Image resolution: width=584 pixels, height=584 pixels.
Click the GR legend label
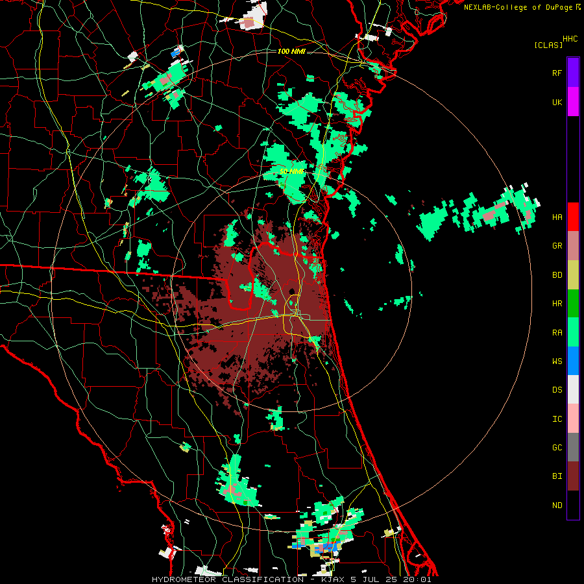(x=557, y=246)
